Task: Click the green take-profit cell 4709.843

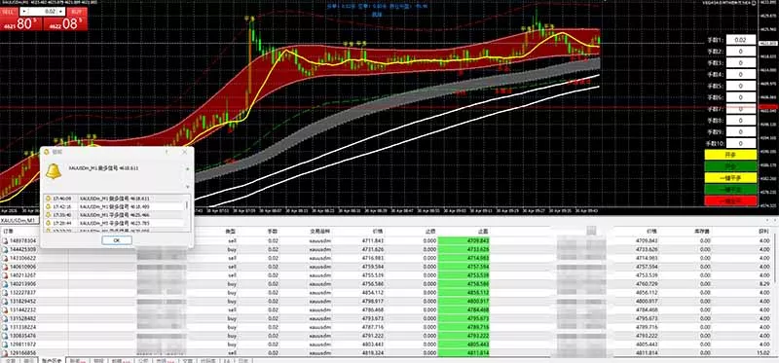Action: 464,240
